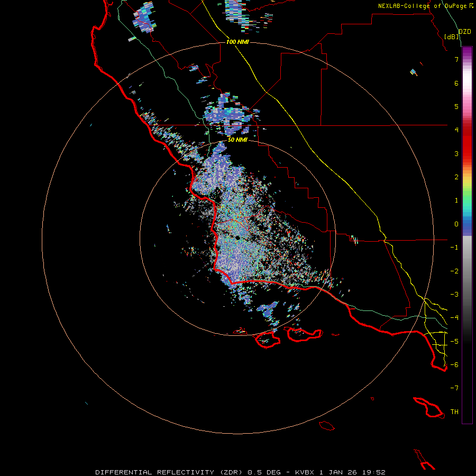Click "DIFFERENTIAL REFLECTIVITY" in the bottom caption
The width and height of the screenshot is (476, 476).
(x=155, y=472)
